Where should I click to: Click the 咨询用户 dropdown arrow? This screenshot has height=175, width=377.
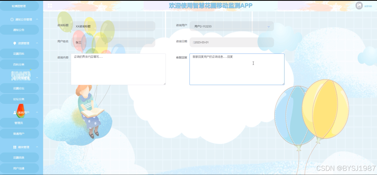pos(269,27)
